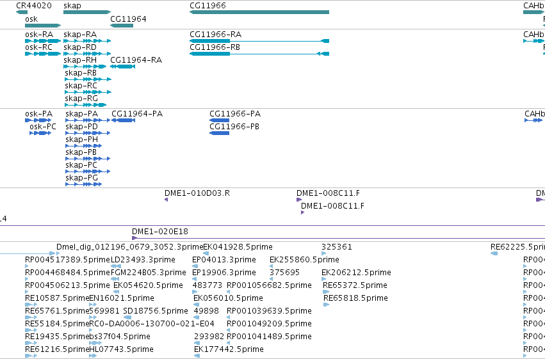This screenshot has height=359, width=545.
Task: Click the CG11966-PA protein feature
Action: click(x=219, y=120)
